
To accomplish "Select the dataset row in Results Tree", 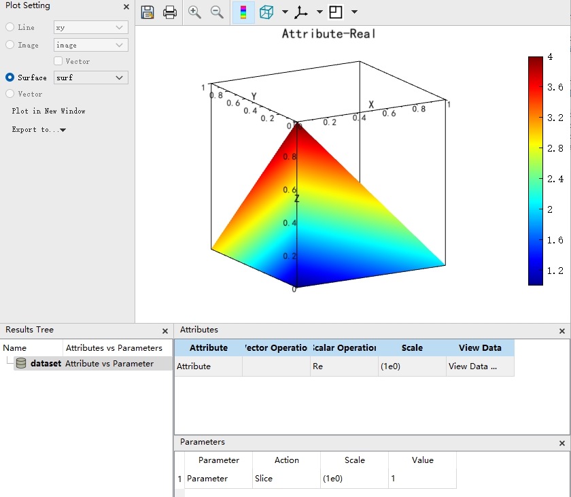I will [93, 363].
